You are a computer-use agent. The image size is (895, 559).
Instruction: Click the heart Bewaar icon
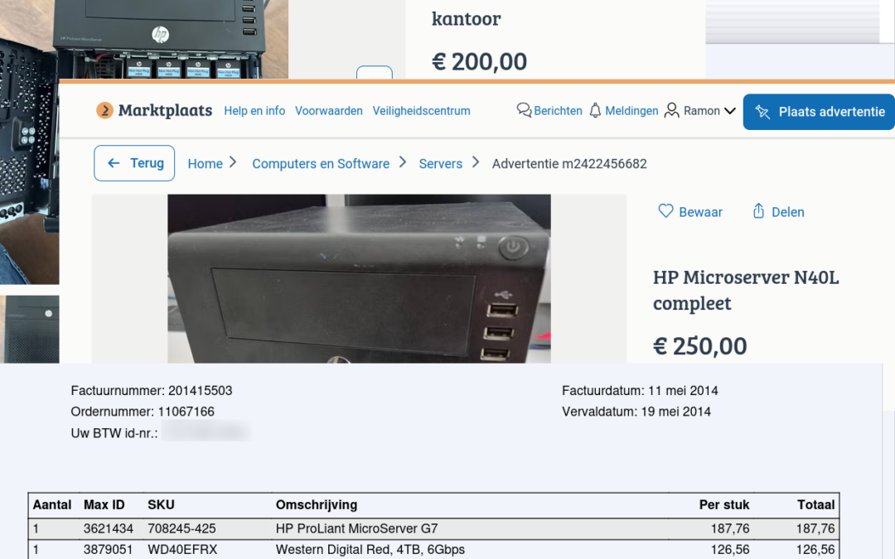coord(665,211)
